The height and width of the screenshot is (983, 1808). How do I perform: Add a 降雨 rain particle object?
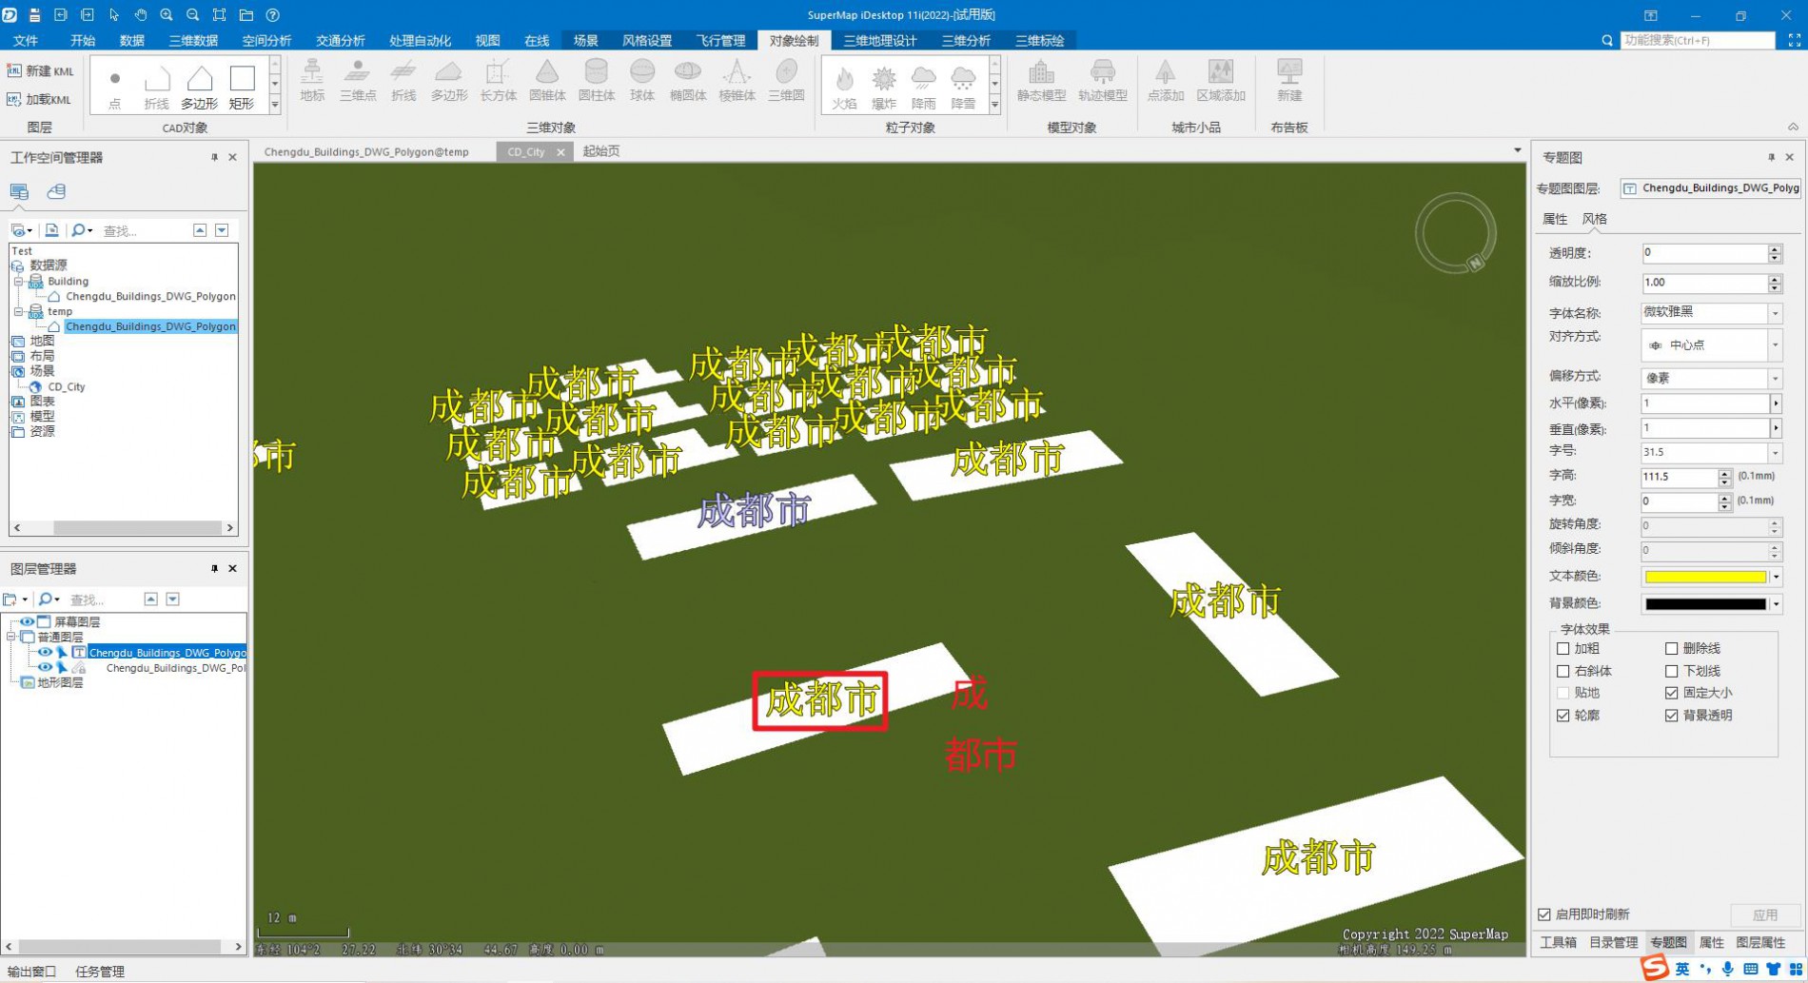click(923, 87)
